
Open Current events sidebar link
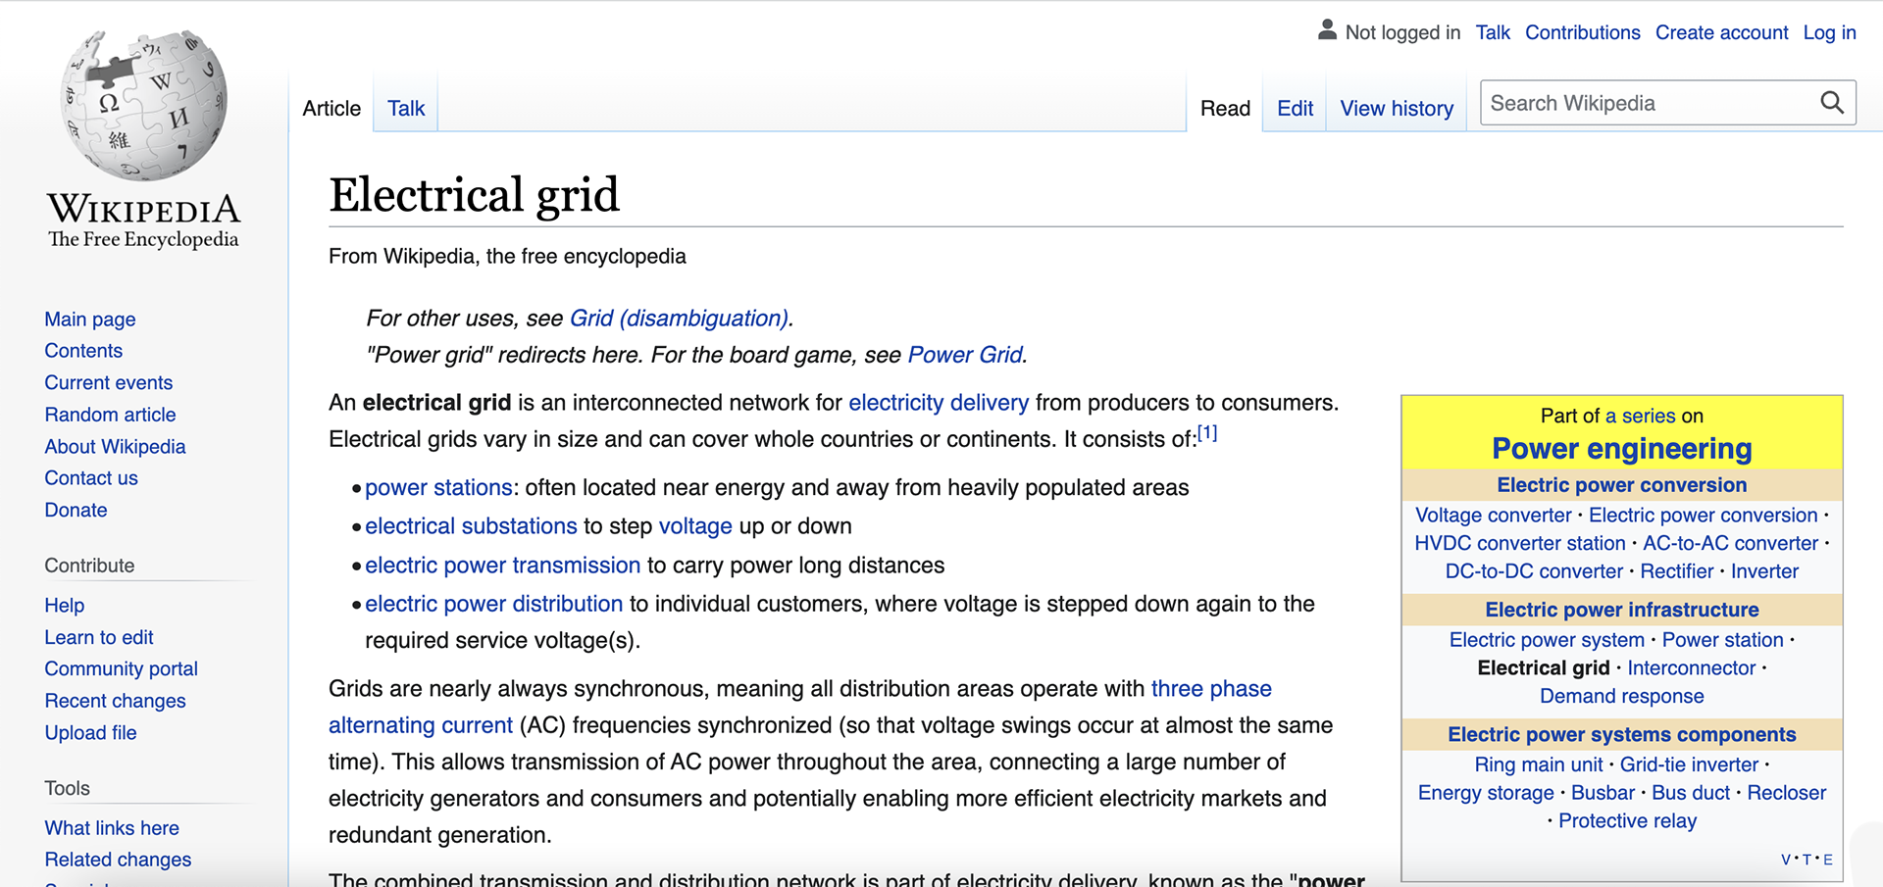click(109, 382)
